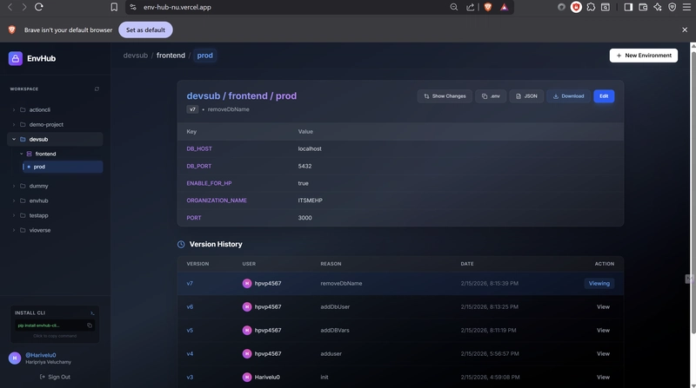
Task: Open the browser extensions puzzle icon
Action: pyautogui.click(x=591, y=7)
